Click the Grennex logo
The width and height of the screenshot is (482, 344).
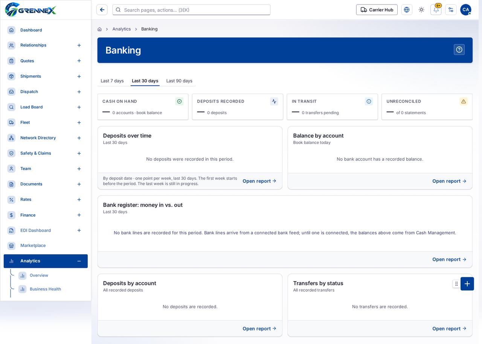[x=31, y=10]
